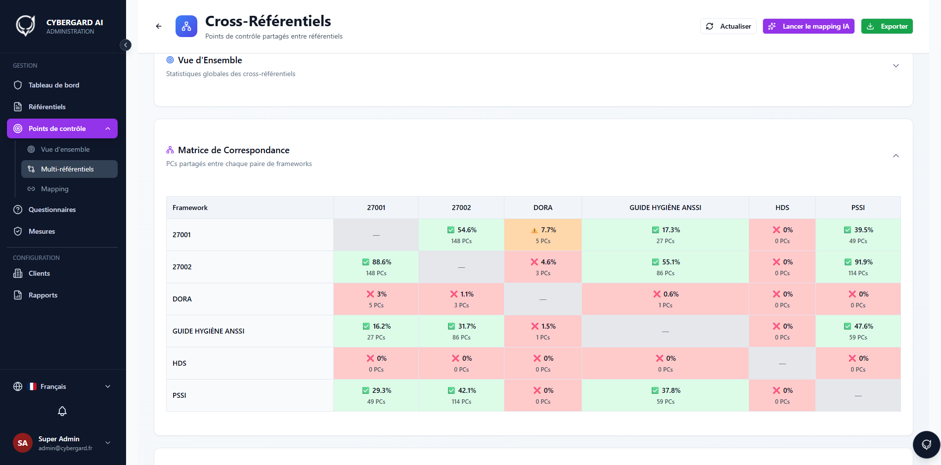The width and height of the screenshot is (941, 465).
Task: Click the HDS row label
Action: 179,363
